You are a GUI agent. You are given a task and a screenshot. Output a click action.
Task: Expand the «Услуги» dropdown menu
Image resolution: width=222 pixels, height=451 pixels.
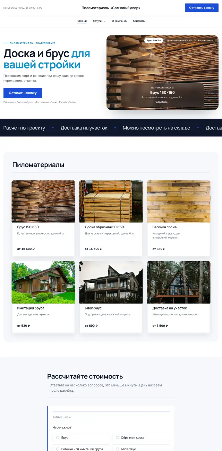[99, 21]
